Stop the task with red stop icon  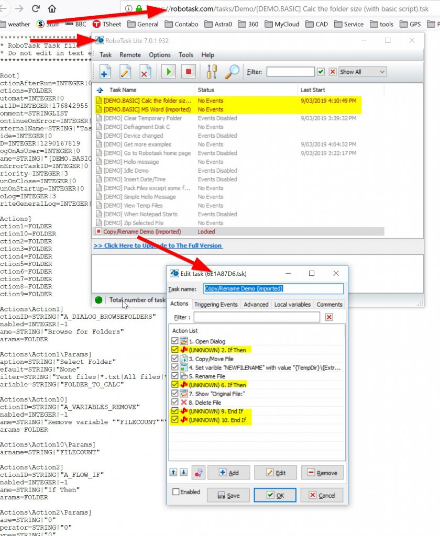click(189, 72)
